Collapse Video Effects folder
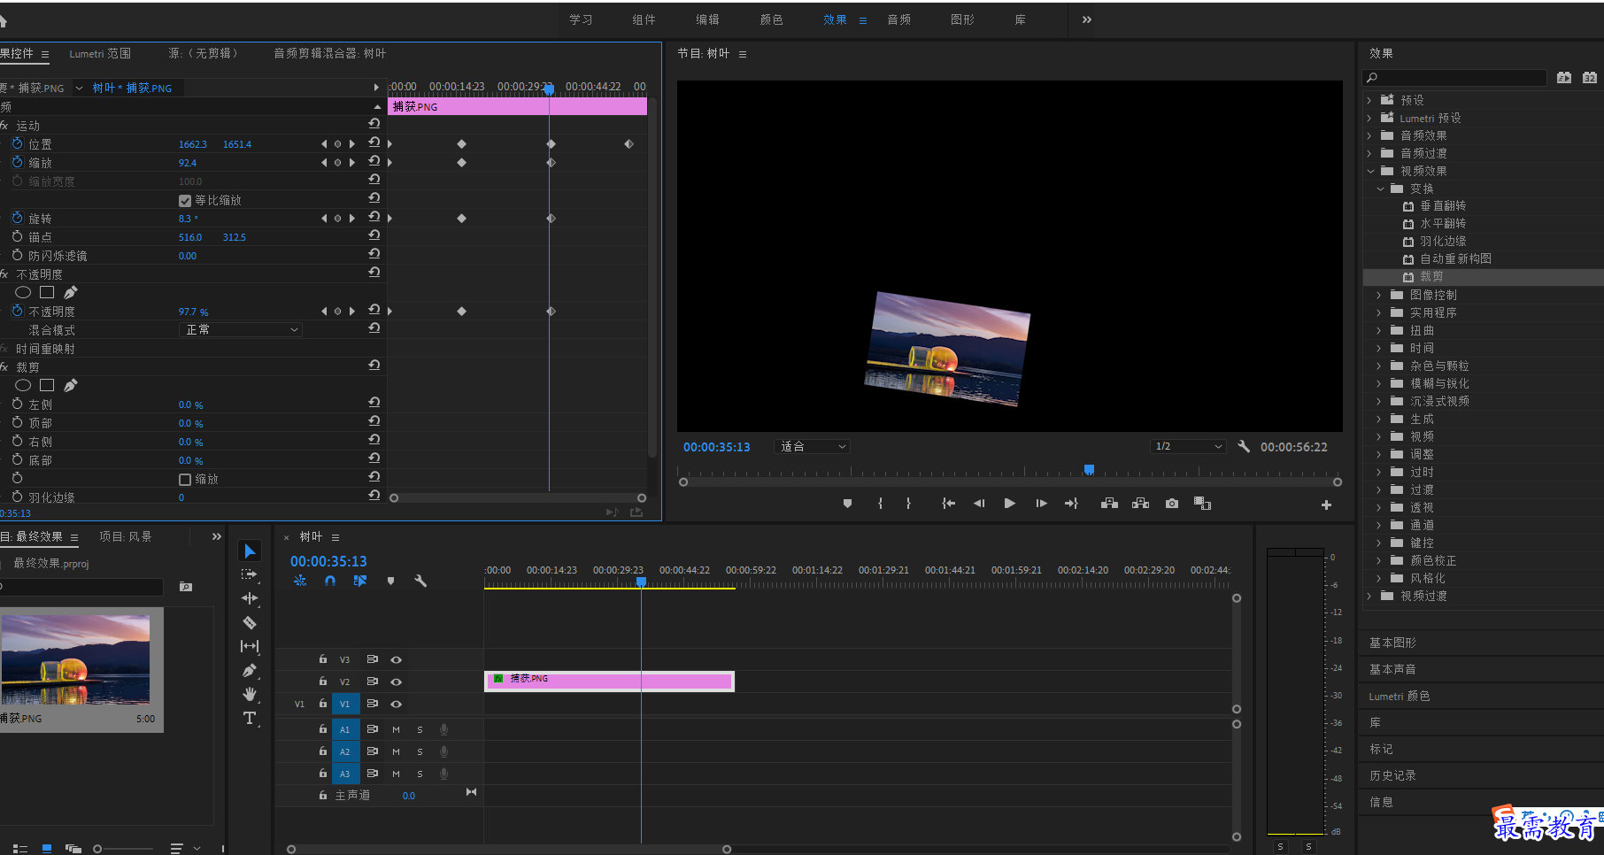 coord(1370,171)
